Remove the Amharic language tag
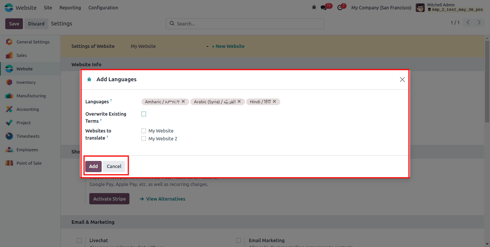This screenshot has height=247, width=490. [x=183, y=101]
